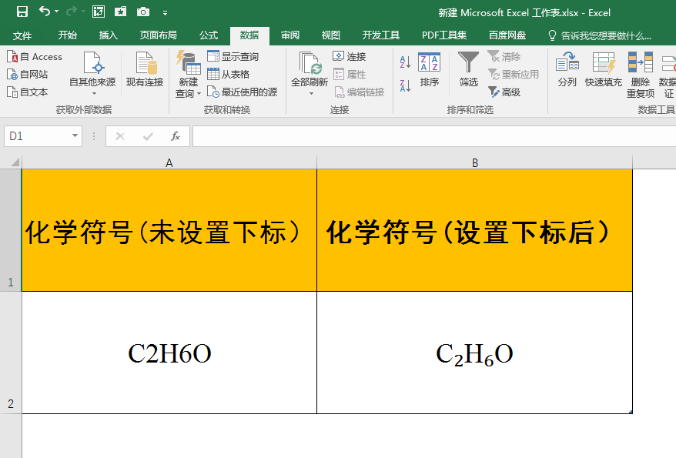676x458 pixels.
Task: Click 重新应用 filter button
Action: pyautogui.click(x=514, y=74)
